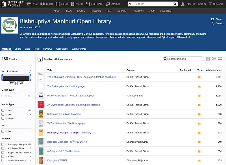Open the Projects menu link
Screen dimensions: 226x165
(96, 11)
